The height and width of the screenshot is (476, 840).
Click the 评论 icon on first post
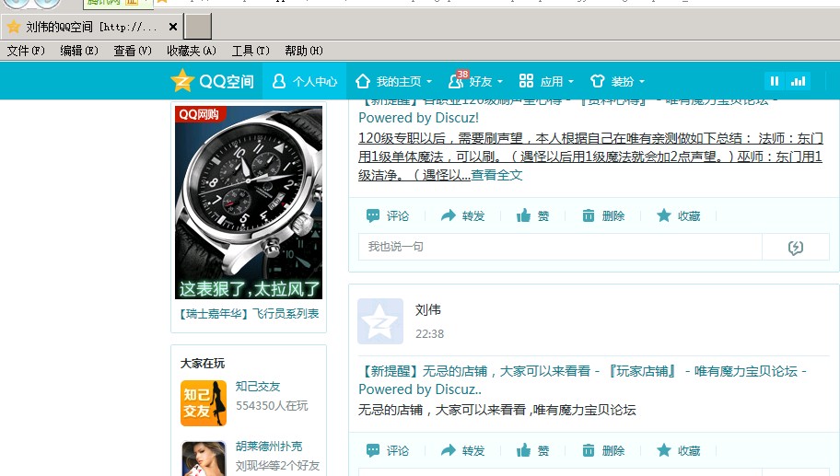pos(373,215)
